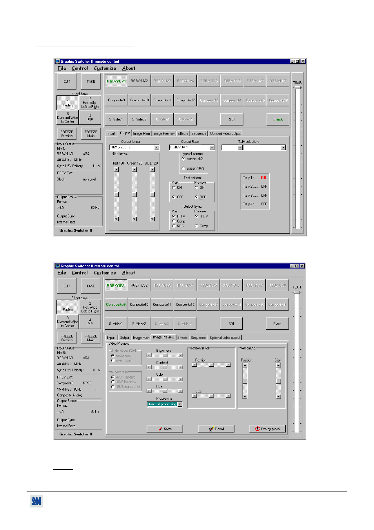Set Preview test pattern OFF in Output-tab window
Screen dimensions: 374x530
pyautogui.click(x=196, y=197)
